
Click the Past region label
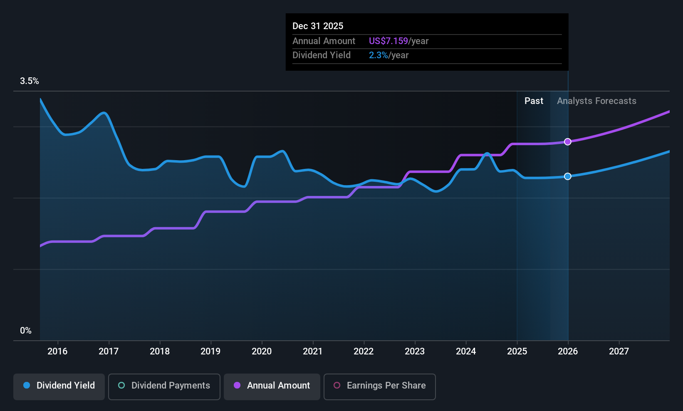(534, 101)
